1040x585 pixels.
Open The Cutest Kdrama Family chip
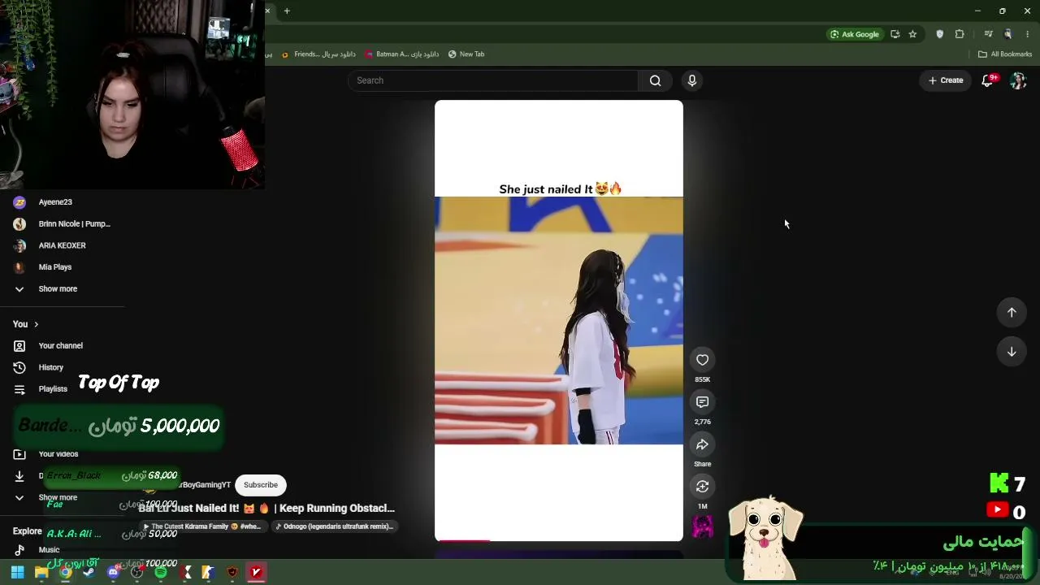[203, 526]
